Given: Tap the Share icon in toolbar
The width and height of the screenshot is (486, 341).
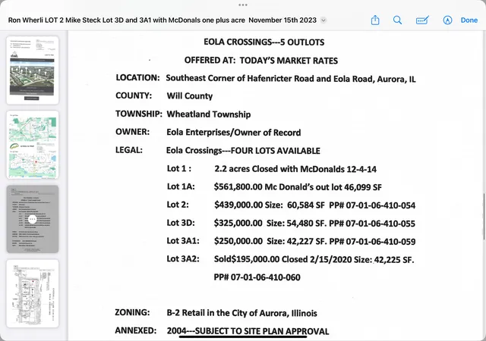Looking at the screenshot, I should [375, 20].
